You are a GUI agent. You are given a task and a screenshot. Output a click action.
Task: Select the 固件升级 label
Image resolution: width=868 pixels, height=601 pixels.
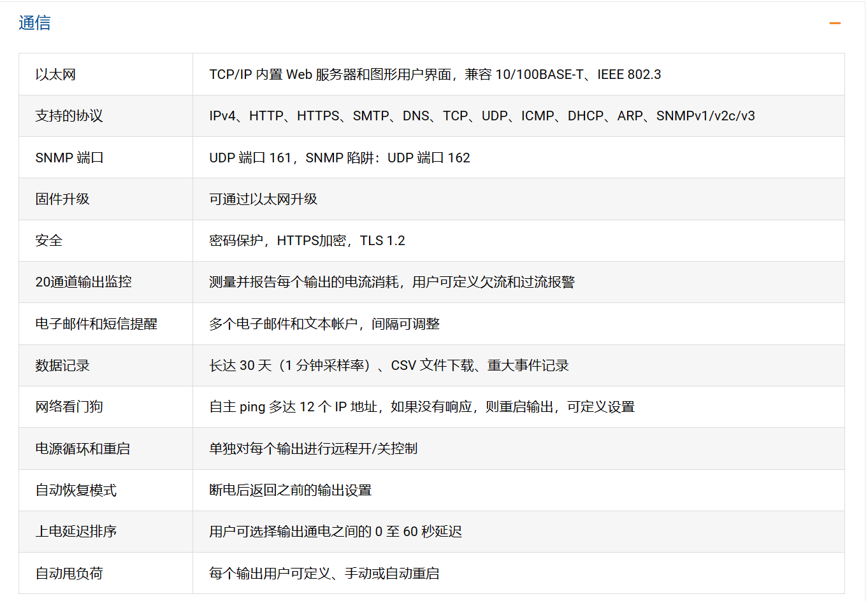click(x=62, y=199)
